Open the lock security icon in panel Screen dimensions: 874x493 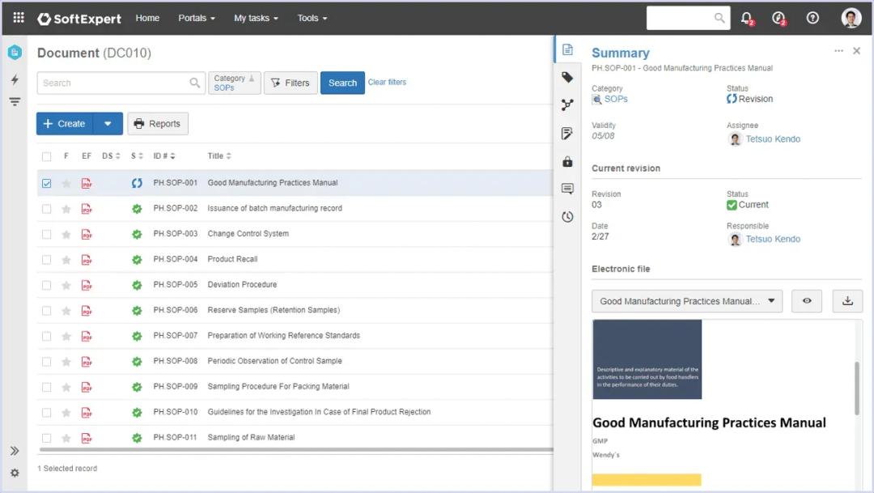click(x=567, y=162)
